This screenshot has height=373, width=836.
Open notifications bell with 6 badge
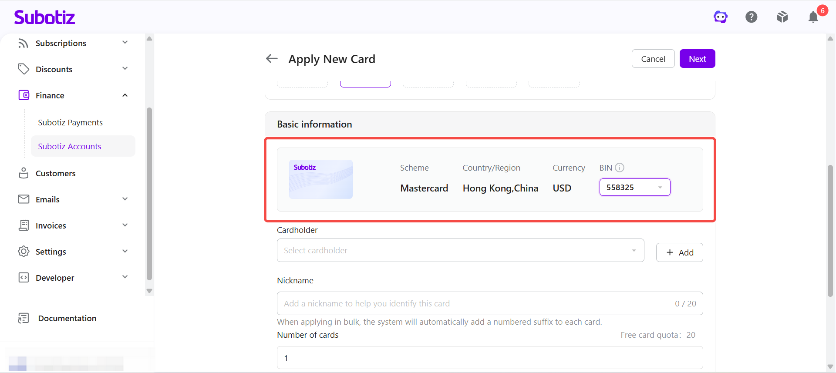pyautogui.click(x=813, y=17)
